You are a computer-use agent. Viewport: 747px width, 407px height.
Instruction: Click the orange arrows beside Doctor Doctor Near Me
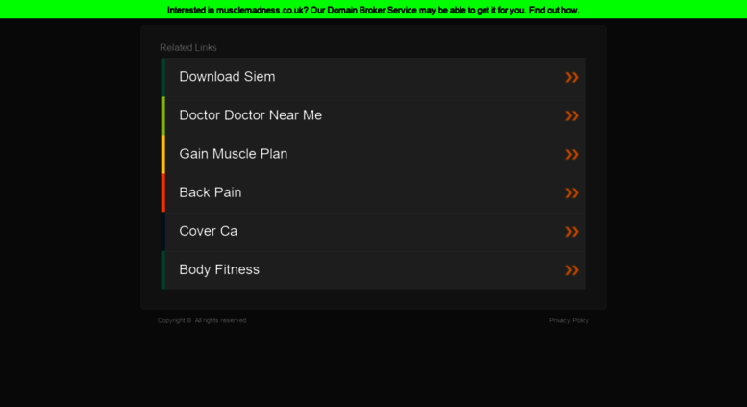[x=572, y=115]
